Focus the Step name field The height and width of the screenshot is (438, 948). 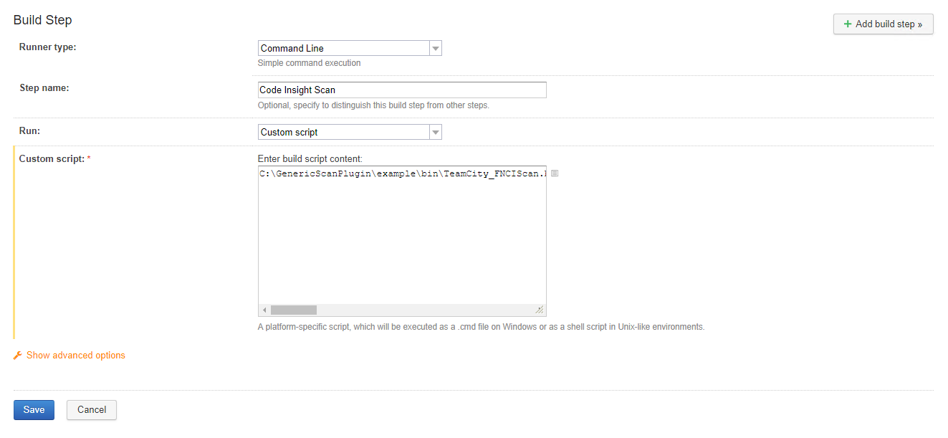pyautogui.click(x=402, y=90)
